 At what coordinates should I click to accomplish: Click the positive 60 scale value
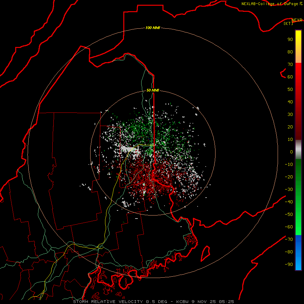click(290, 77)
